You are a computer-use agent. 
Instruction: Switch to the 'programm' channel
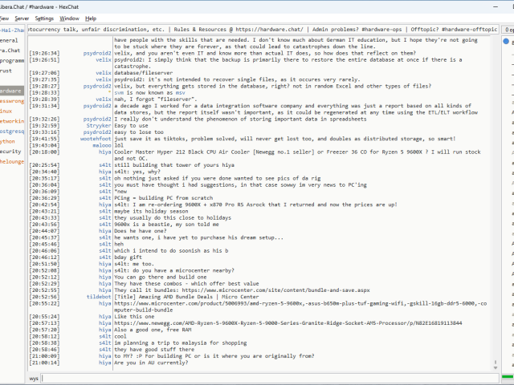[x=12, y=61]
